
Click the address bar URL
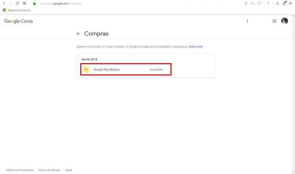click(x=60, y=3)
